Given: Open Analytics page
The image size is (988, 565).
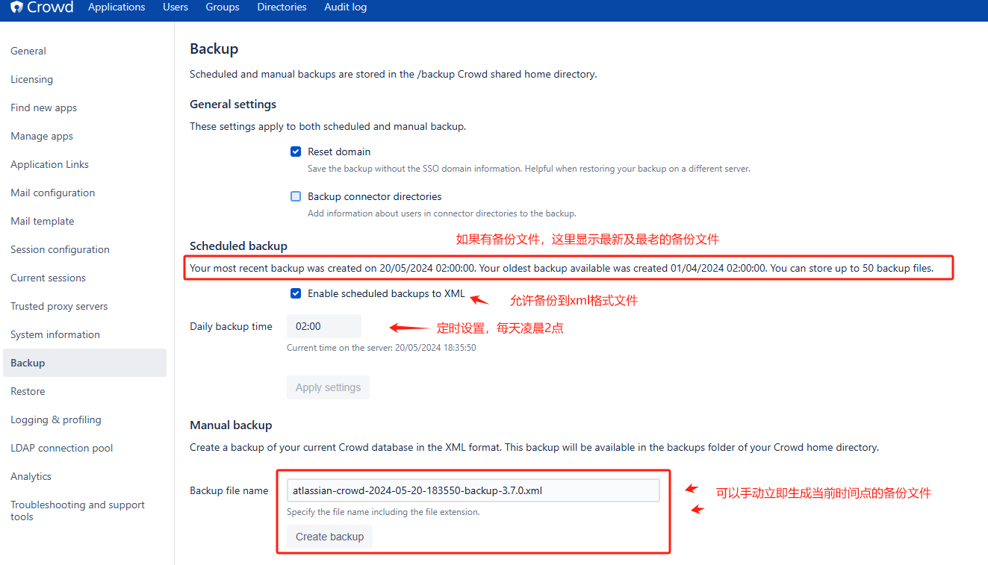Looking at the screenshot, I should click(31, 476).
